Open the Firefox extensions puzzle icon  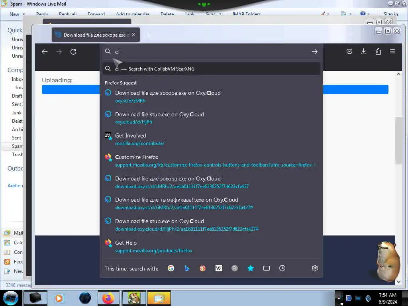tap(378, 51)
